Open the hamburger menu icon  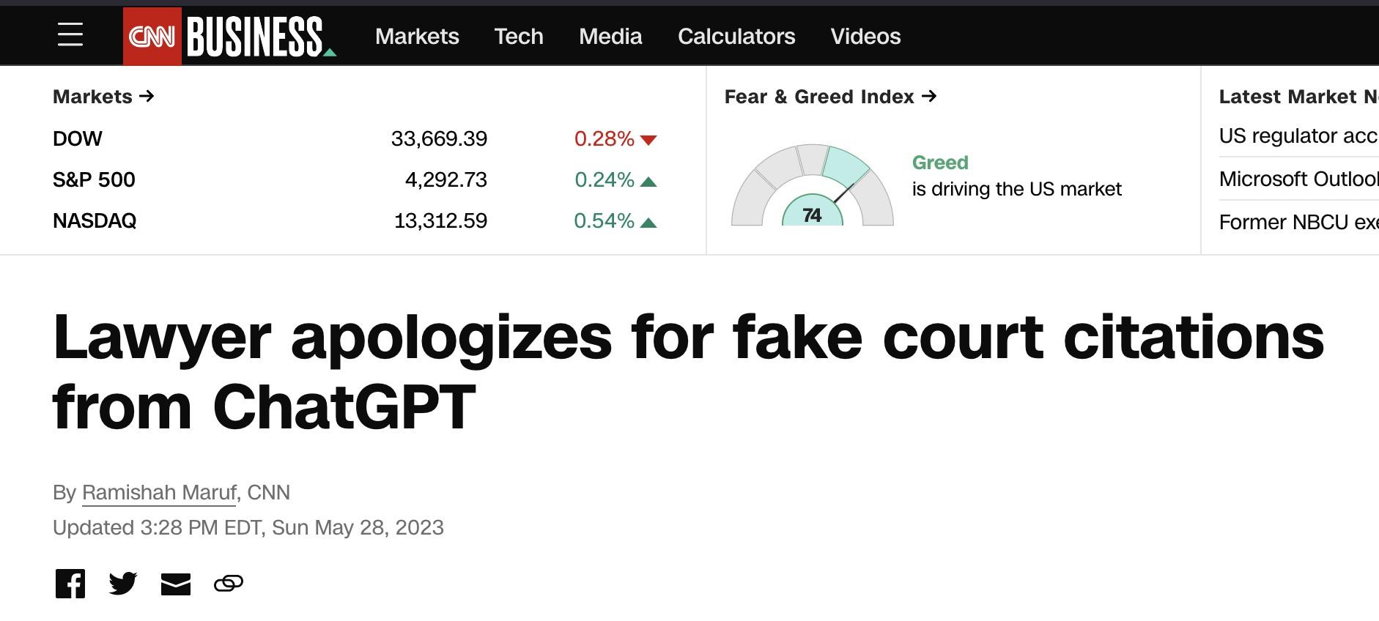pos(70,34)
